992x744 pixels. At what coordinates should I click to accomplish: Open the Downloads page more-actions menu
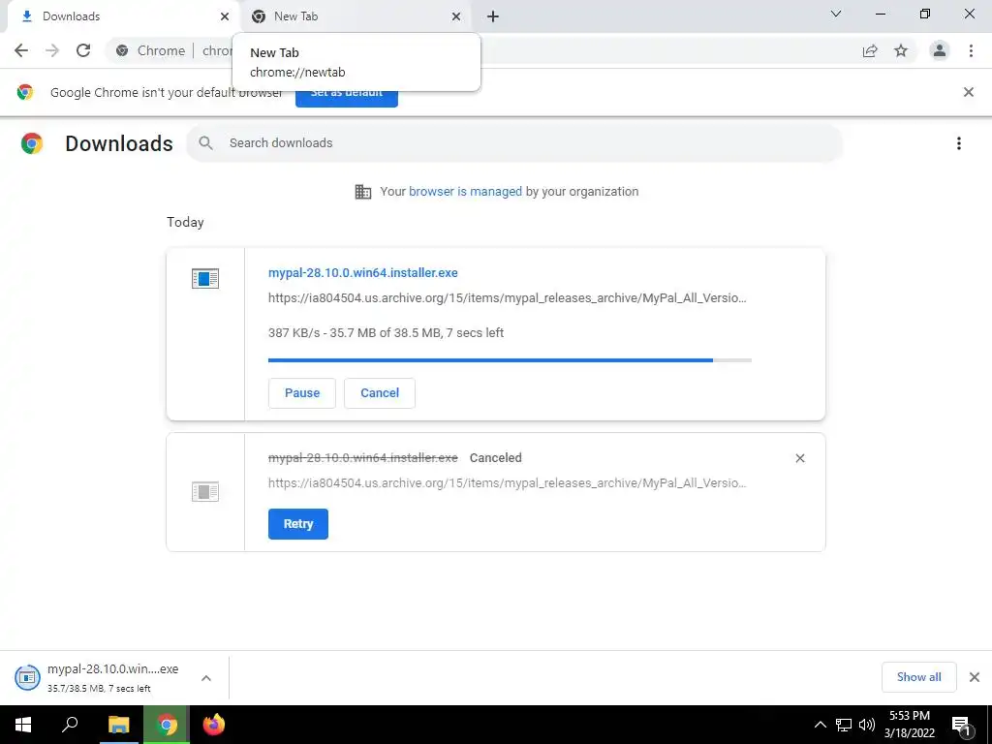pos(959,143)
